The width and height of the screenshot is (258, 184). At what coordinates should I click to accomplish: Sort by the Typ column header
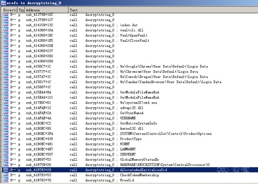[x=21, y=10]
